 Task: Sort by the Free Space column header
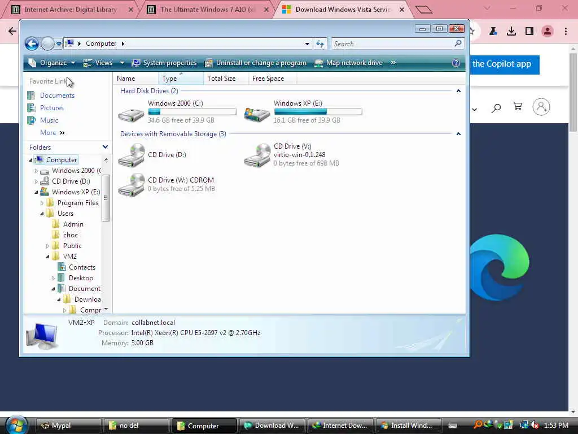(273, 78)
